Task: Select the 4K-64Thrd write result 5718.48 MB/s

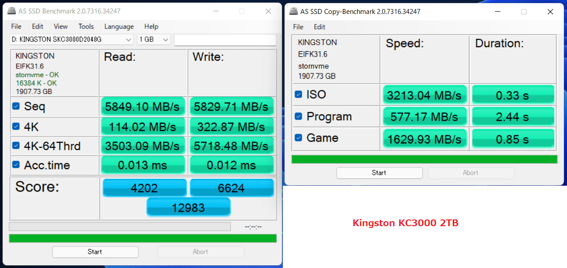Action: tap(231, 146)
